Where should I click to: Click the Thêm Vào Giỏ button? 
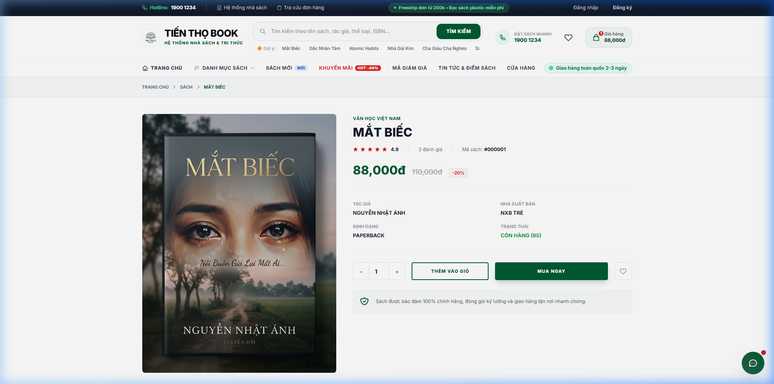[x=450, y=271]
